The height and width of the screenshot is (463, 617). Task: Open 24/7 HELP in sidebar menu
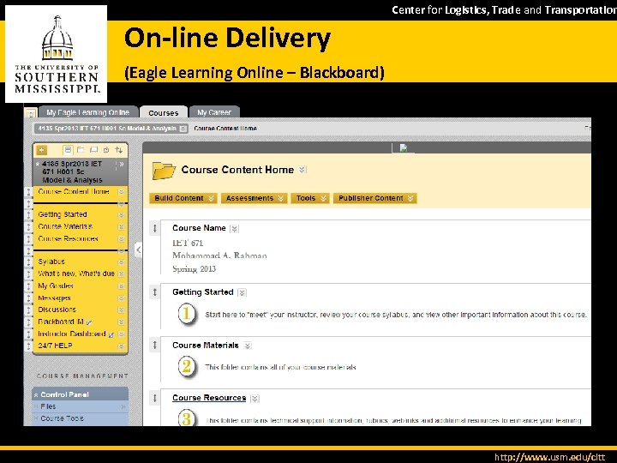click(x=55, y=346)
